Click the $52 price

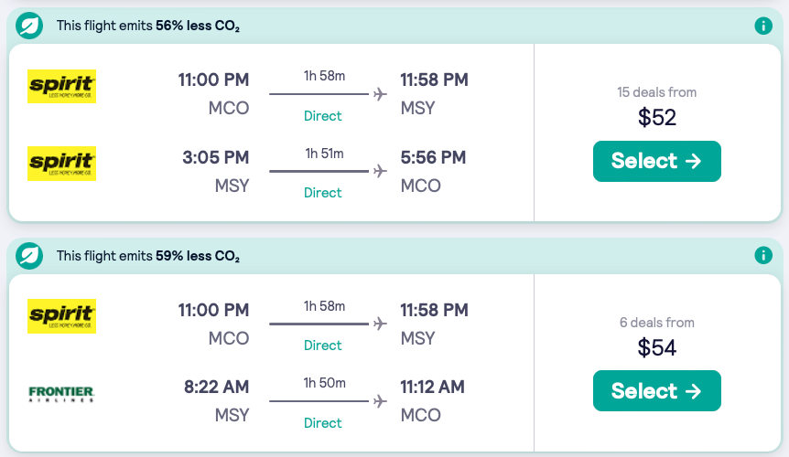656,118
